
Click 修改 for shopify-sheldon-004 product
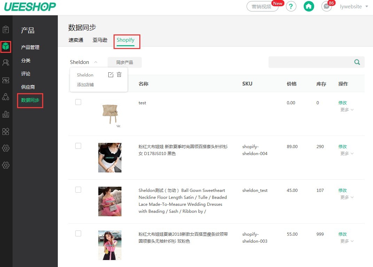[x=343, y=147]
